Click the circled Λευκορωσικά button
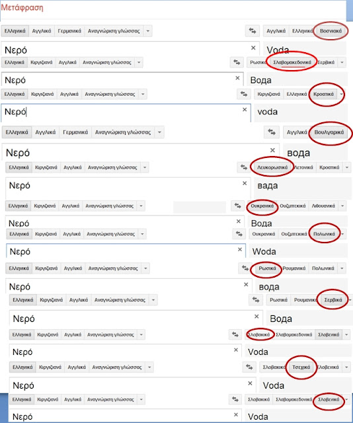The height and width of the screenshot is (423, 353). click(x=272, y=167)
